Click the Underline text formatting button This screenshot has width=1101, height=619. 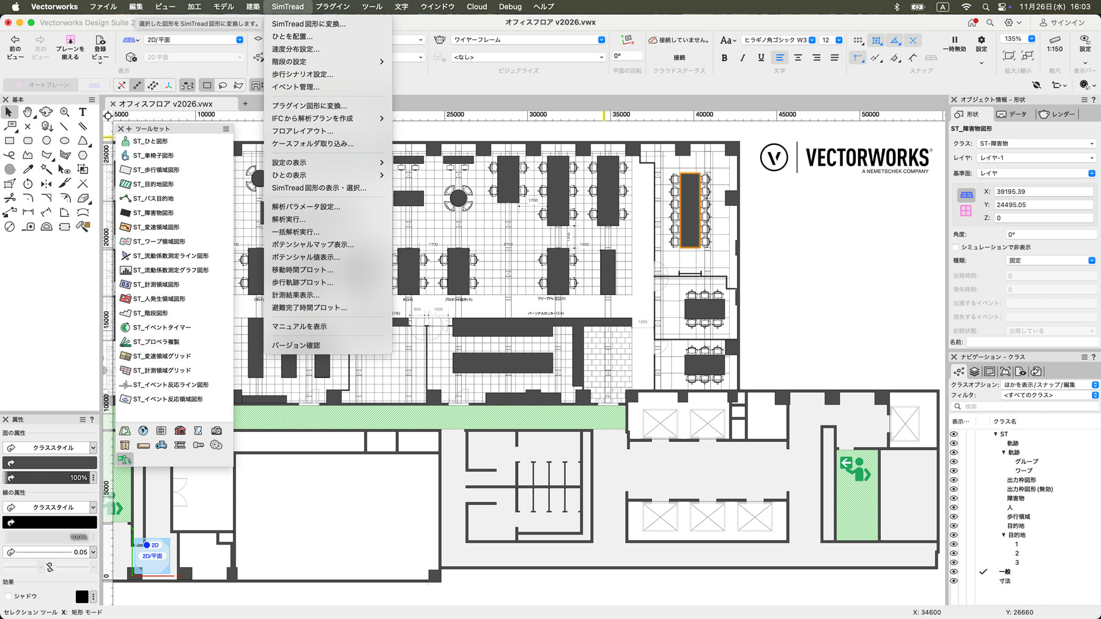pos(761,57)
